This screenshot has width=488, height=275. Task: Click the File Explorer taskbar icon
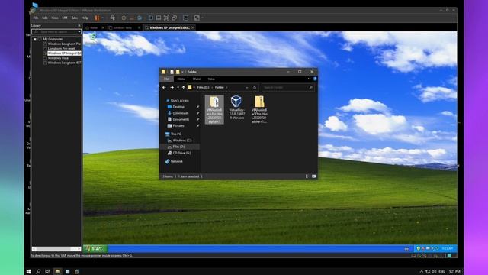[58, 272]
